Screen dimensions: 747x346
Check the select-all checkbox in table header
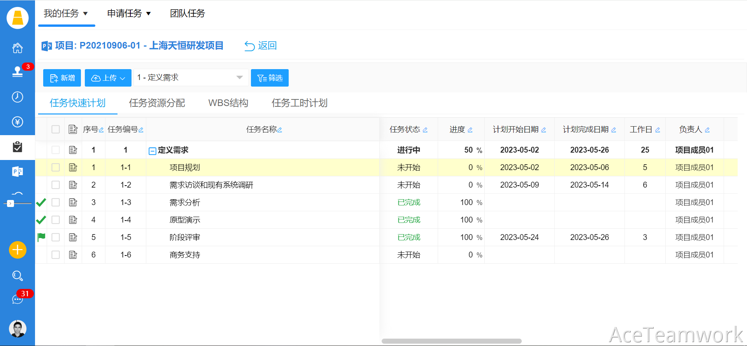tap(56, 129)
